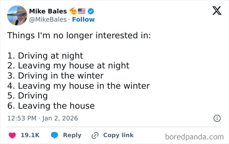Image resolution: width=229 pixels, height=144 pixels.
Task: Click the blue verified badge
Action: tap(91, 11)
